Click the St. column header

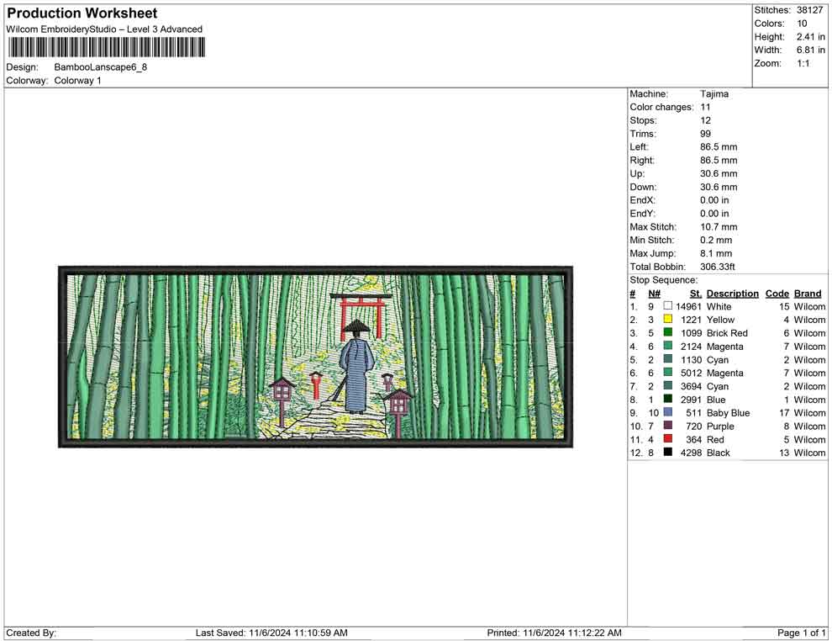coord(696,294)
